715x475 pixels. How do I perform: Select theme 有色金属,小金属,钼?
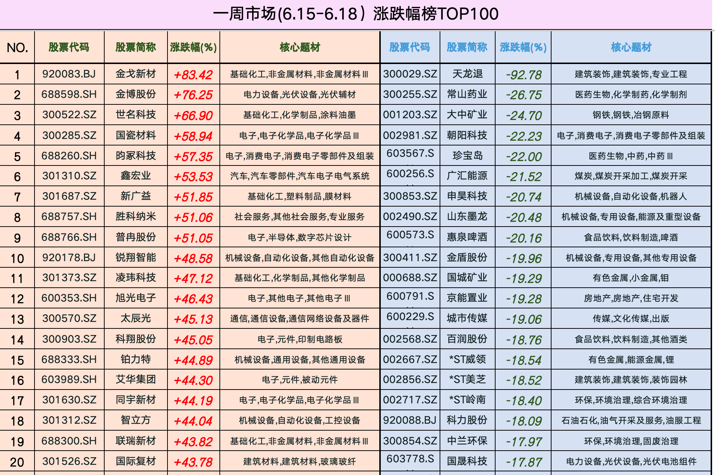631,278
